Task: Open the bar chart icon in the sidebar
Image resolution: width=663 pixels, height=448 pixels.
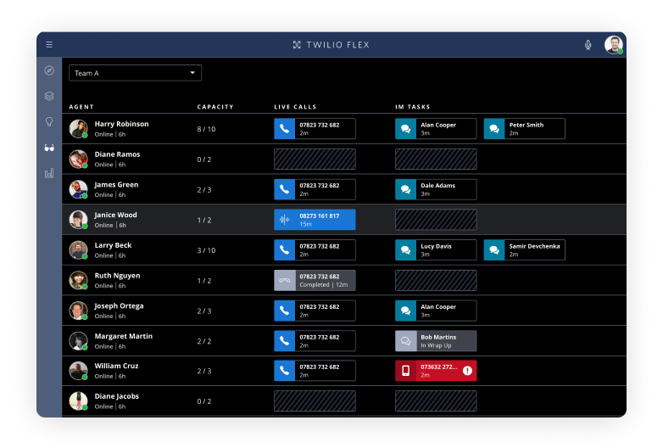Action: (x=49, y=173)
